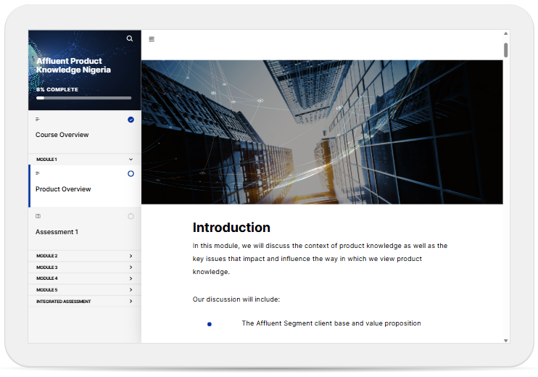This screenshot has width=538, height=377.
Task: Expand the Module 5 section
Action: click(85, 290)
